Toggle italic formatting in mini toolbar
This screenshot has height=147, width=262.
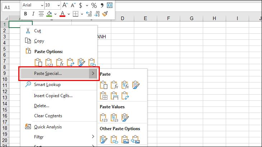(x=33, y=14)
